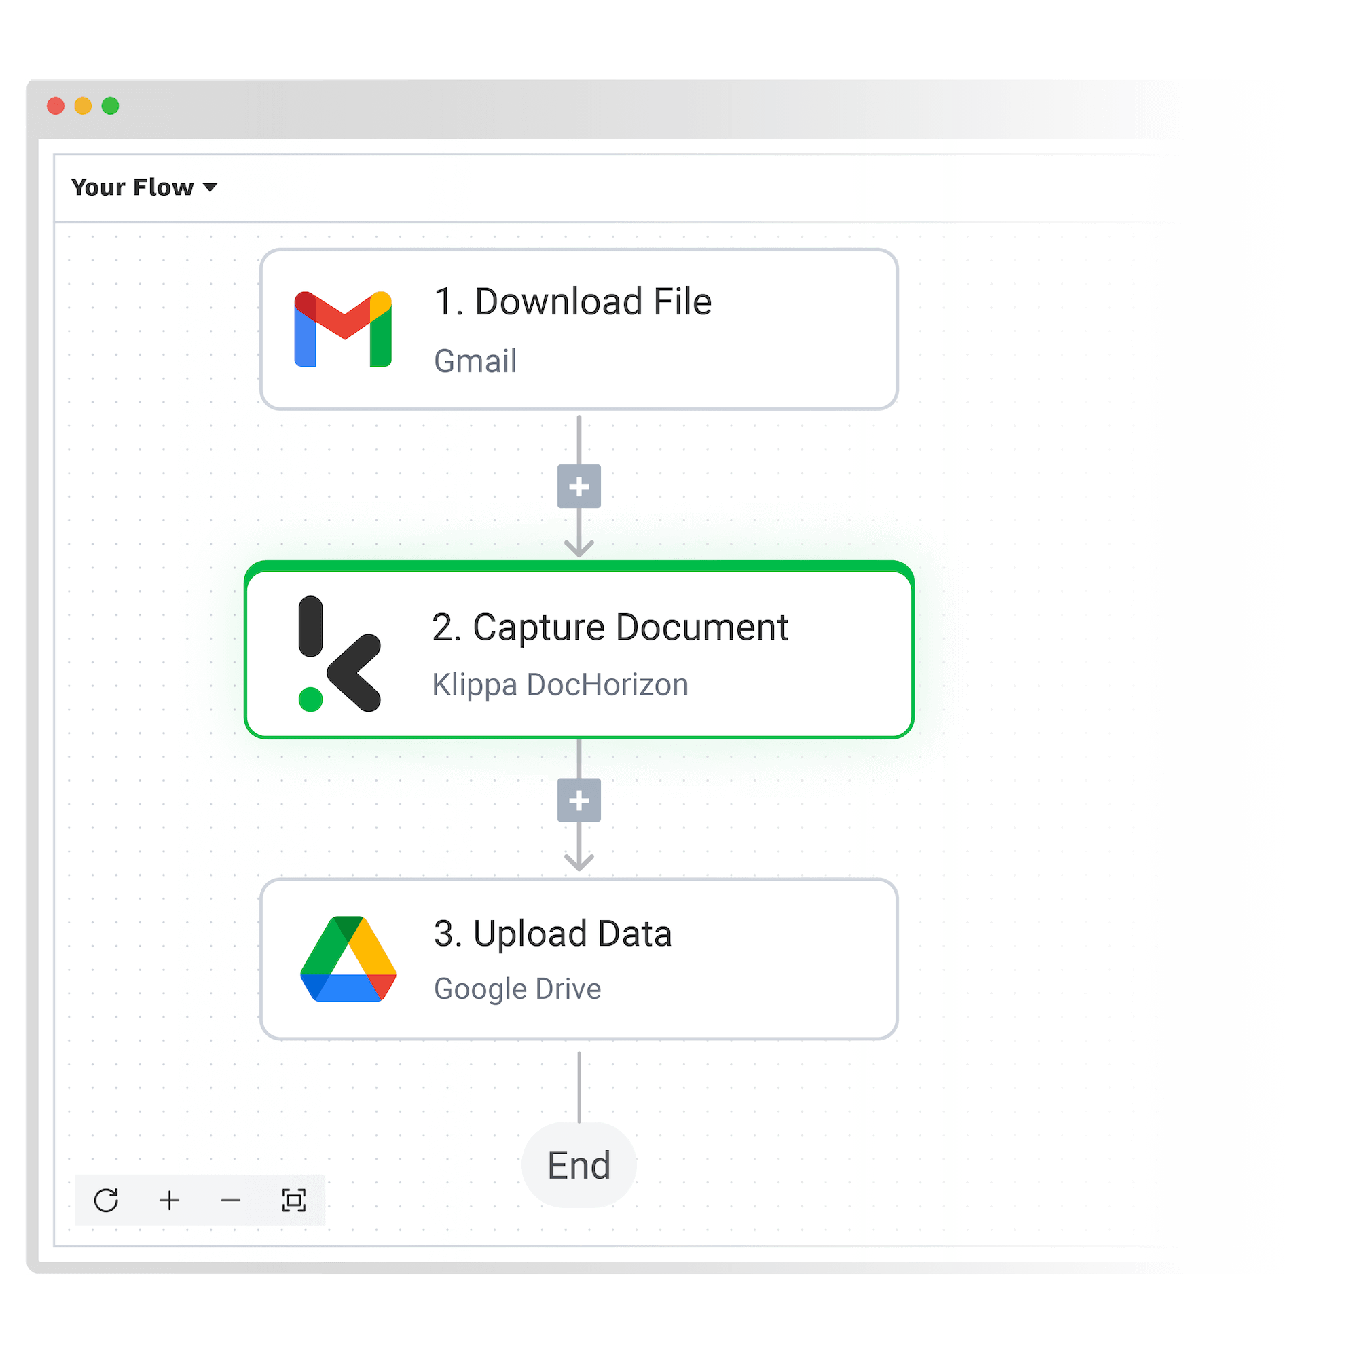Screen dimensions: 1358x1358
Task: Open the Your Flow dropdown arrow
Action: pyautogui.click(x=210, y=187)
